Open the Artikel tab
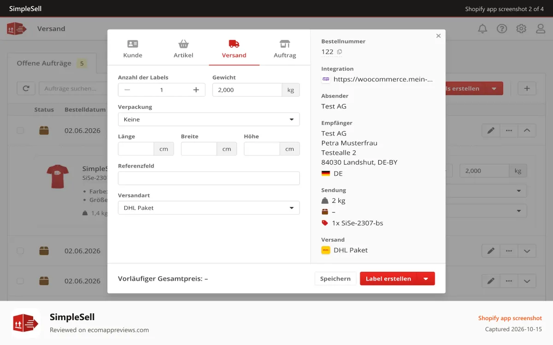The height and width of the screenshot is (345, 553). point(183,49)
